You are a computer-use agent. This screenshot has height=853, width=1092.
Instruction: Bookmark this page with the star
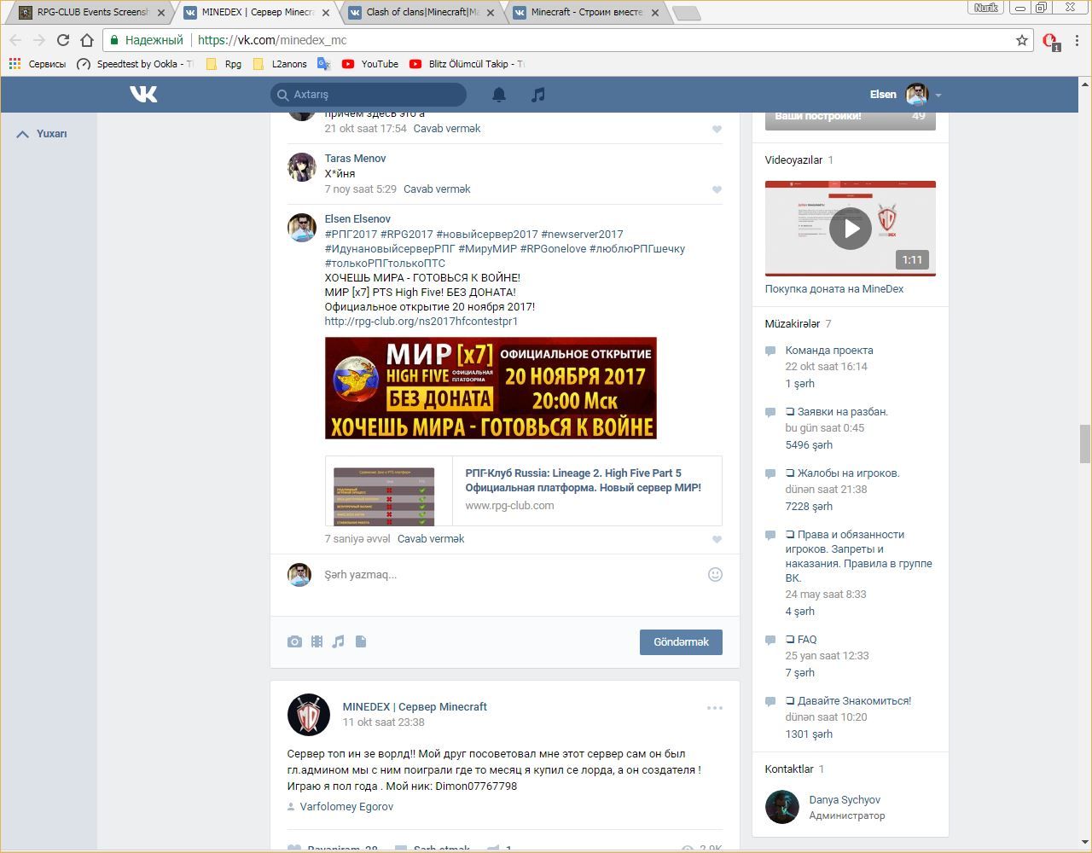click(1022, 40)
